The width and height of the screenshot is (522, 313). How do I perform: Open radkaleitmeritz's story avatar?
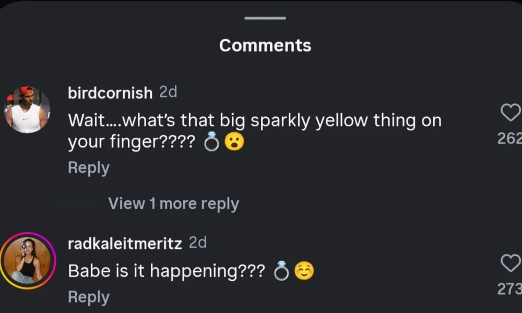(27, 260)
